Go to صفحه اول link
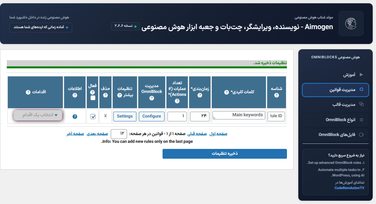Image resolution: width=376 pixels, height=204 pixels. point(218,134)
